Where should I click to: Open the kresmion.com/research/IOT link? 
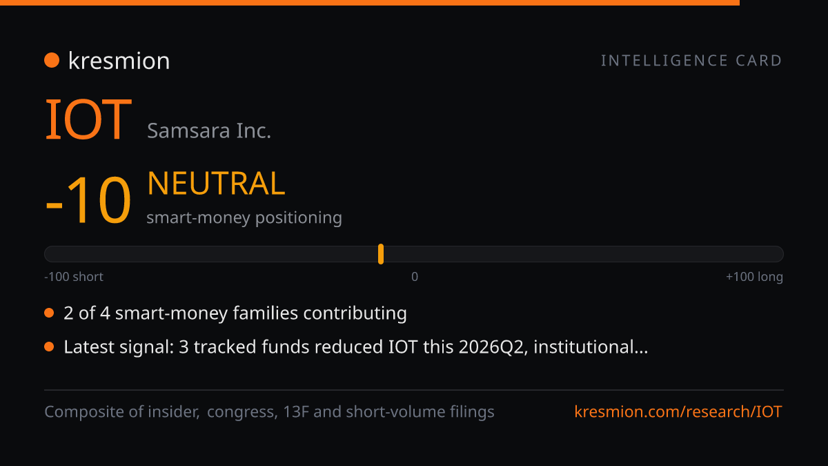click(x=678, y=412)
